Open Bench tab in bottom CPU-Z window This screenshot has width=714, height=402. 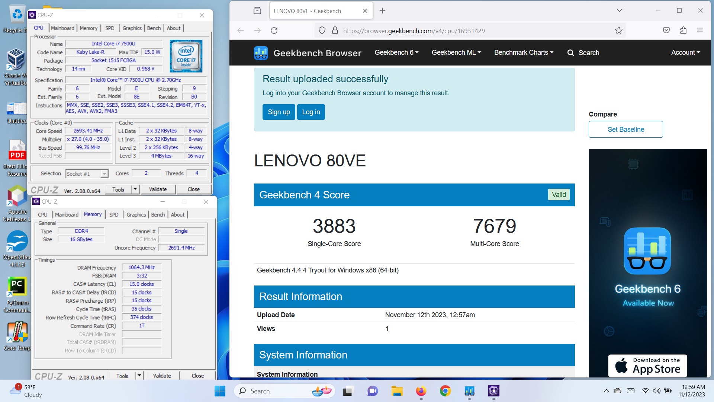[x=158, y=215]
